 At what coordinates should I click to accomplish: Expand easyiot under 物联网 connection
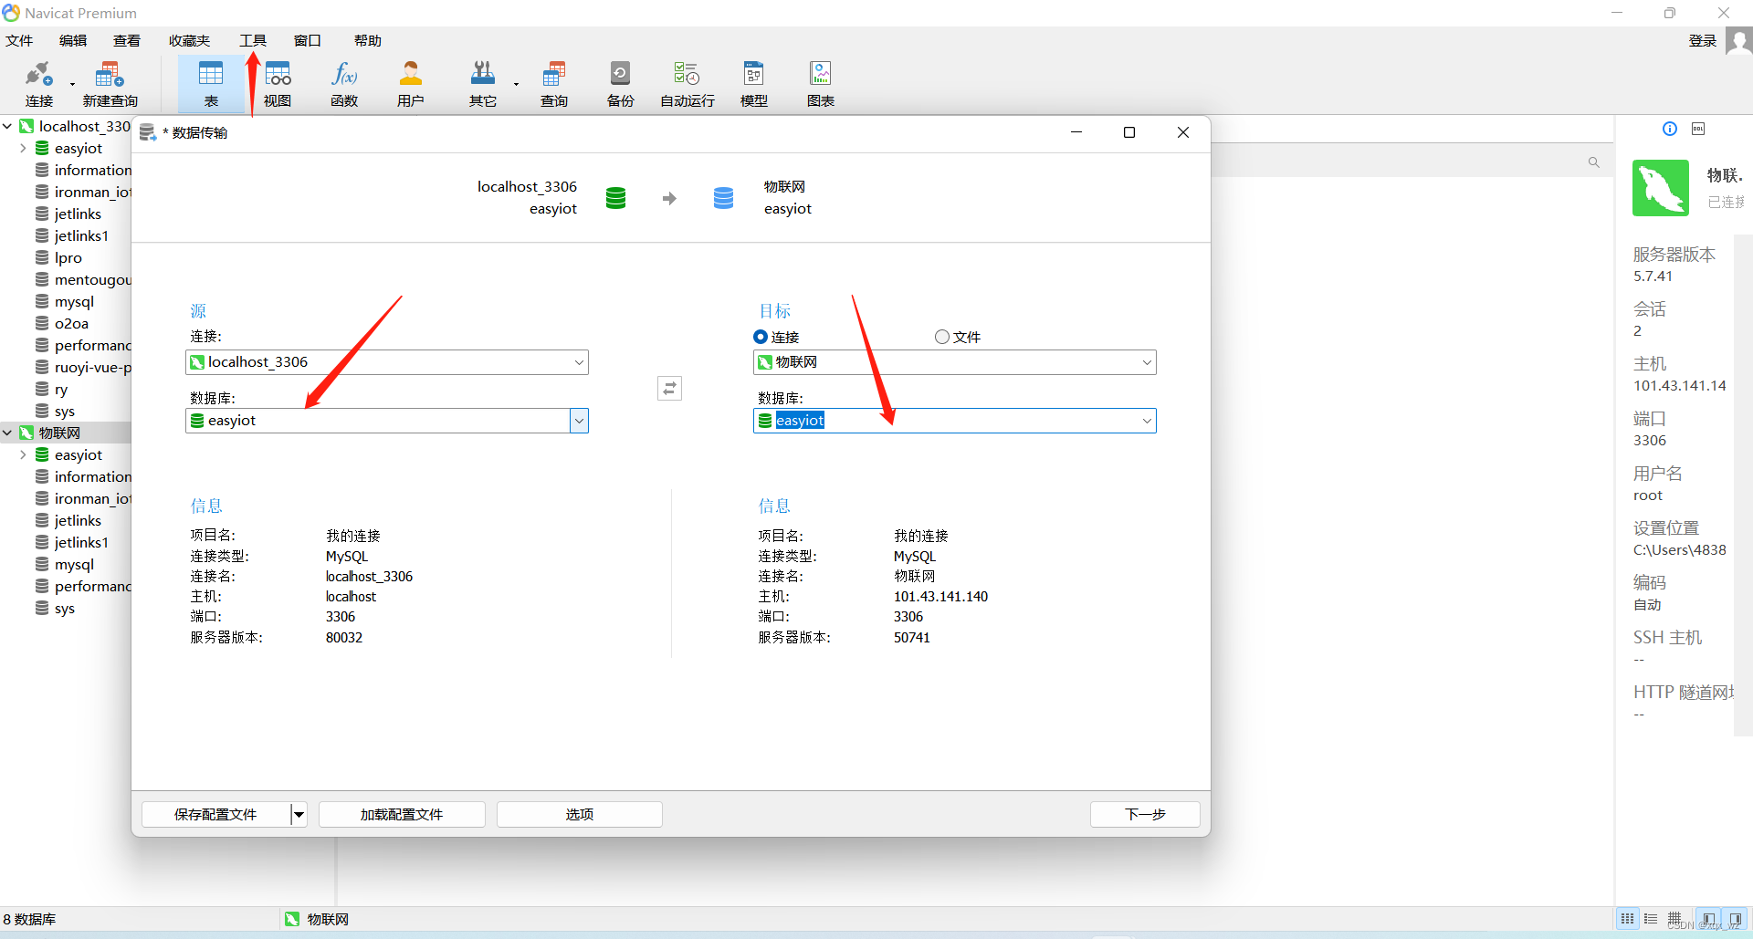tap(23, 454)
